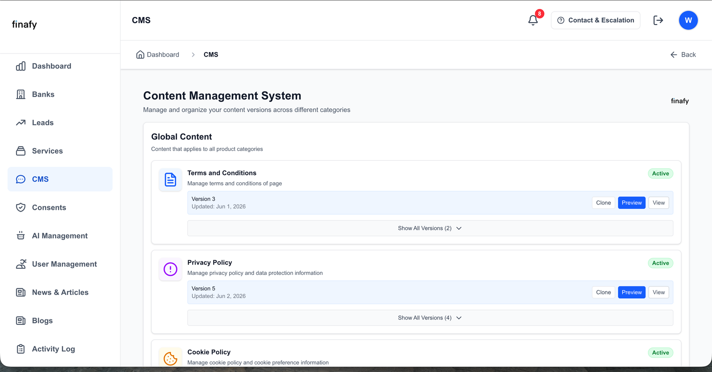Open the AI Management menu label

tap(60, 236)
